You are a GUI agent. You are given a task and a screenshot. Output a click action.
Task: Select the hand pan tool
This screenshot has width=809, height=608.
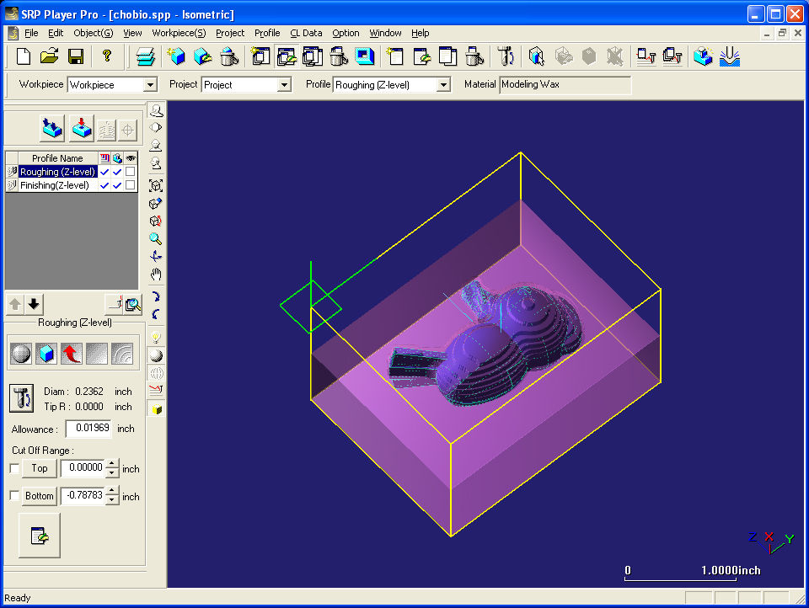pyautogui.click(x=156, y=275)
